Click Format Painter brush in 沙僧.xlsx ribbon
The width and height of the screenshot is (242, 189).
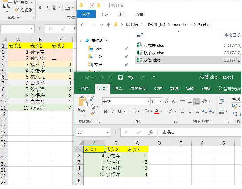pos(92,113)
